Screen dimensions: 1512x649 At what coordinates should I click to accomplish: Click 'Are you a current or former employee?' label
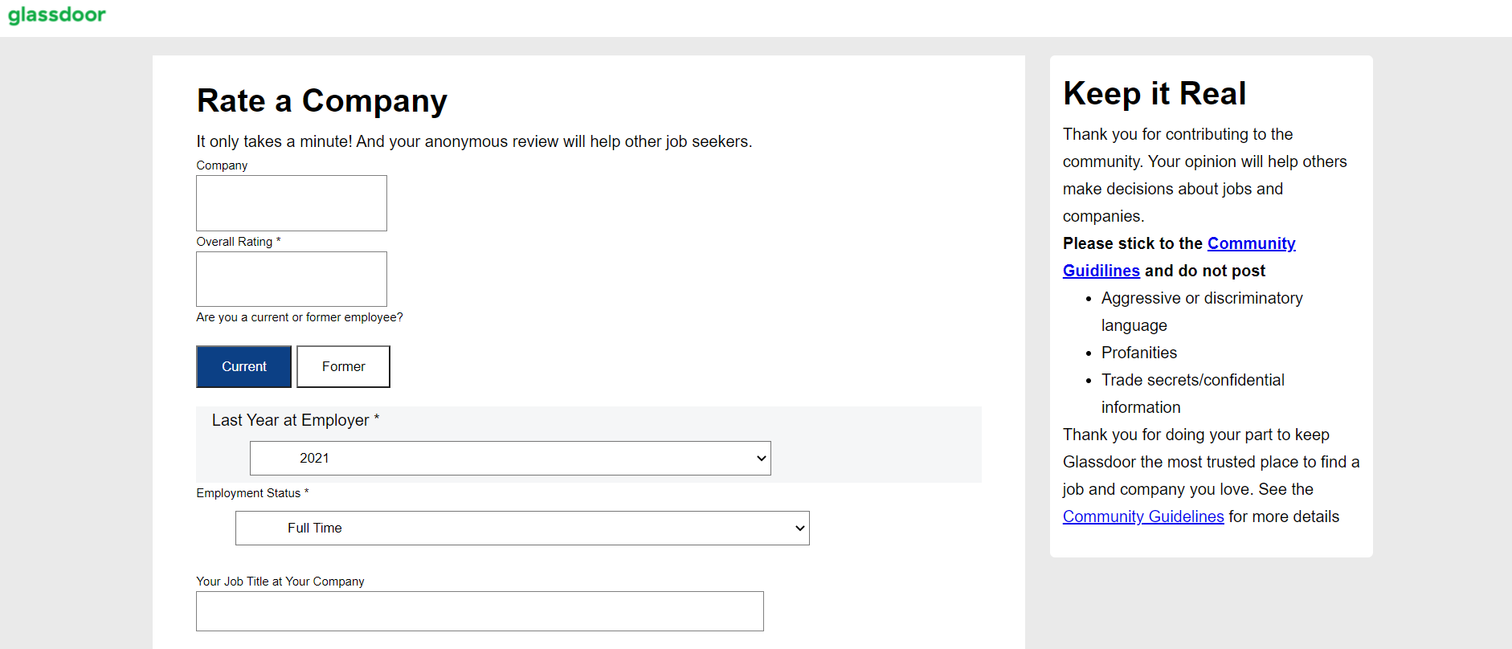click(x=300, y=317)
